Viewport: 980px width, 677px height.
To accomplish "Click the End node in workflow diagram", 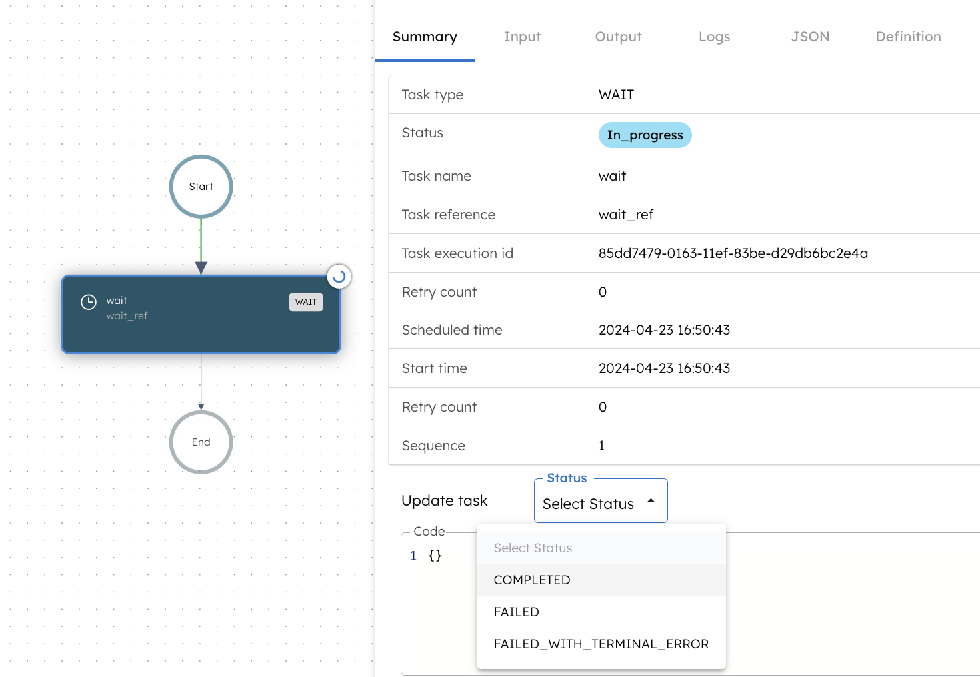I will [201, 442].
